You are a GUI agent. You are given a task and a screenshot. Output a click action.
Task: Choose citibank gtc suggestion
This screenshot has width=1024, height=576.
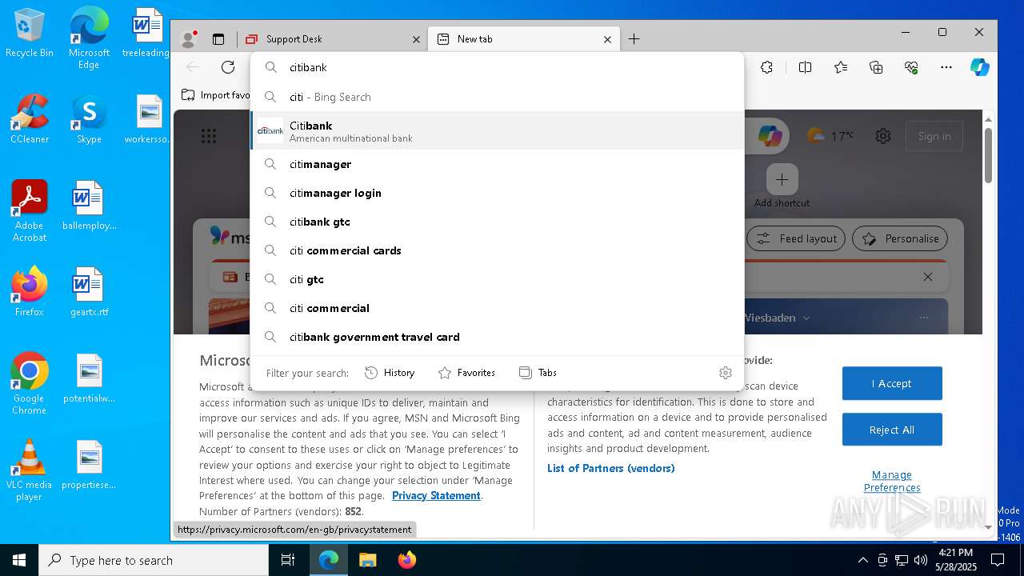[x=498, y=222]
